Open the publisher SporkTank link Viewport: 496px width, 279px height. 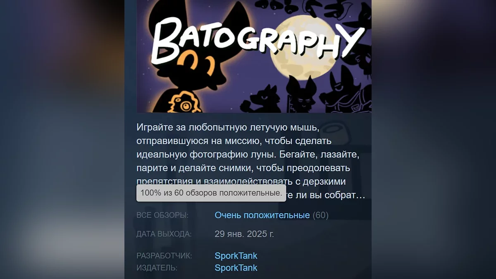pyautogui.click(x=236, y=267)
